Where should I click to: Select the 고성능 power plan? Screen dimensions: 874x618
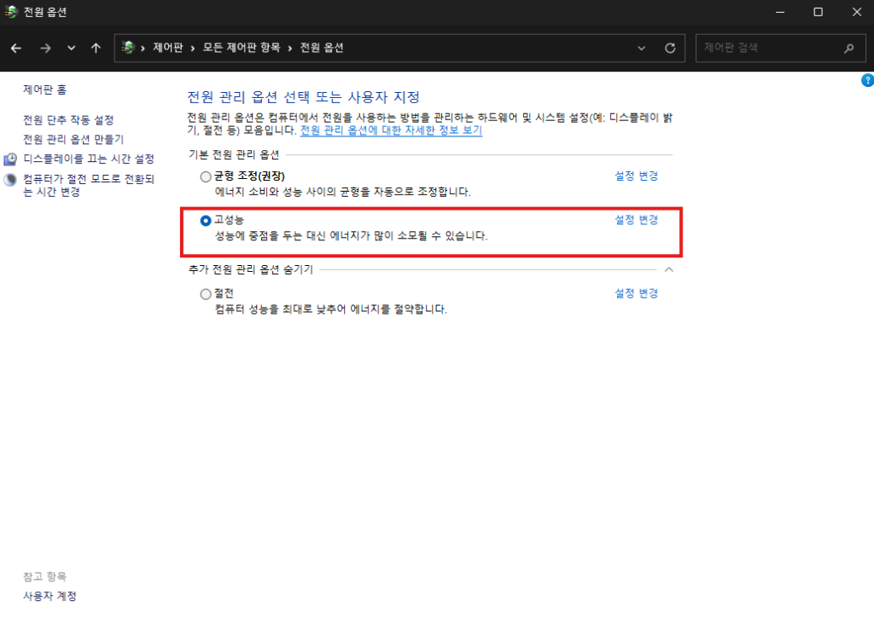pos(205,220)
